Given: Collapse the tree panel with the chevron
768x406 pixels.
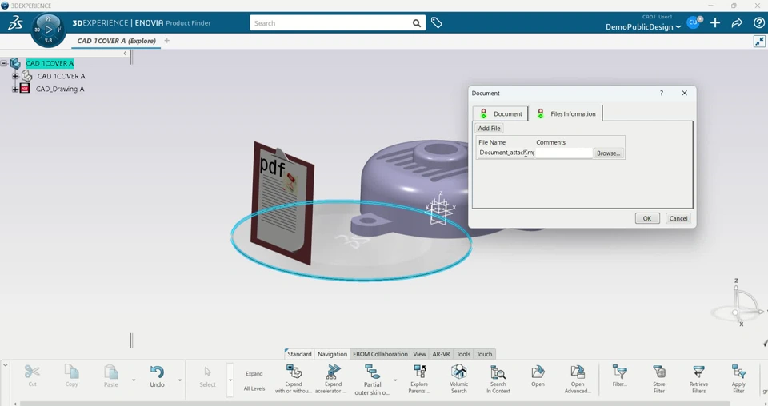Looking at the screenshot, I should coord(125,54).
